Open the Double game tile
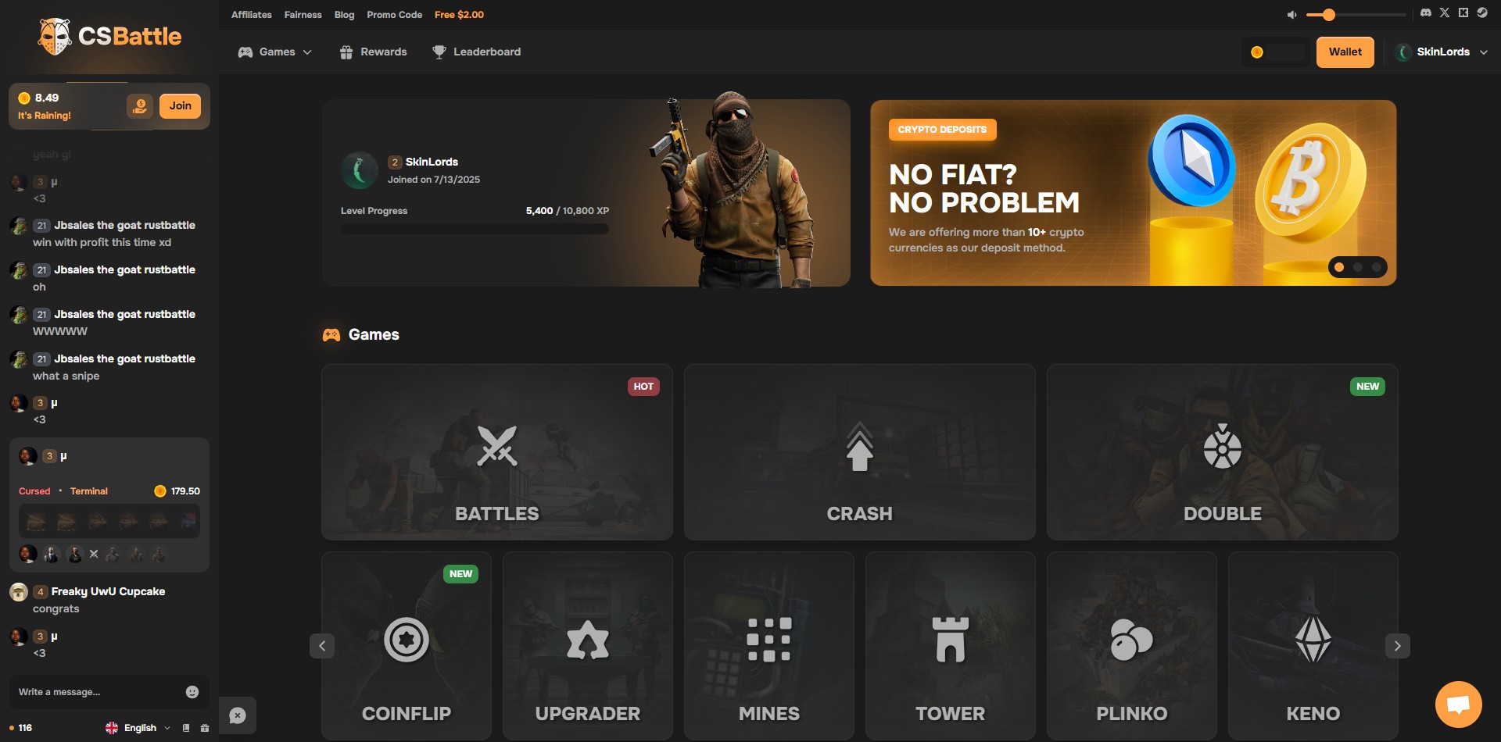This screenshot has width=1501, height=742. [x=1223, y=452]
